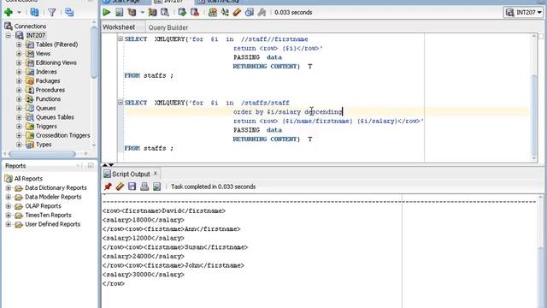Click the grayed-out icon after SQL History
Viewport: 547px width, 308px height.
262,12
